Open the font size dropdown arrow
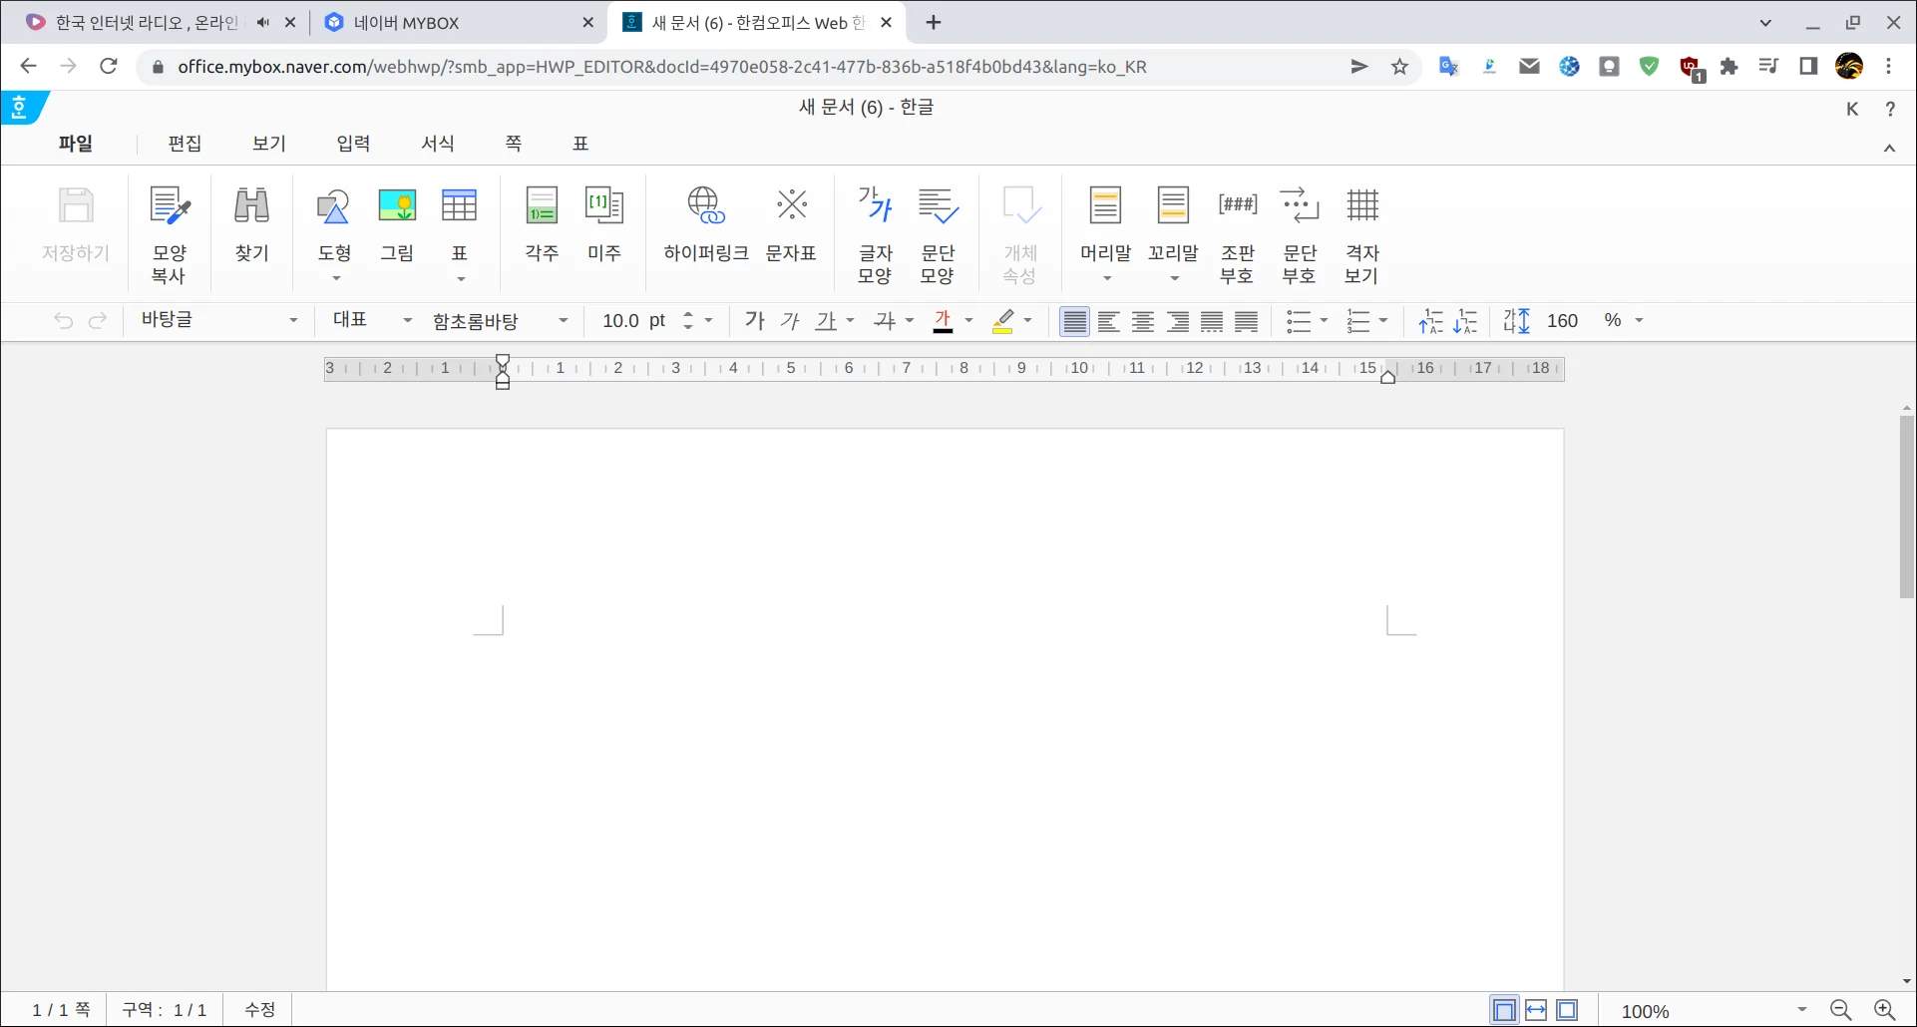The width and height of the screenshot is (1917, 1027). click(709, 320)
